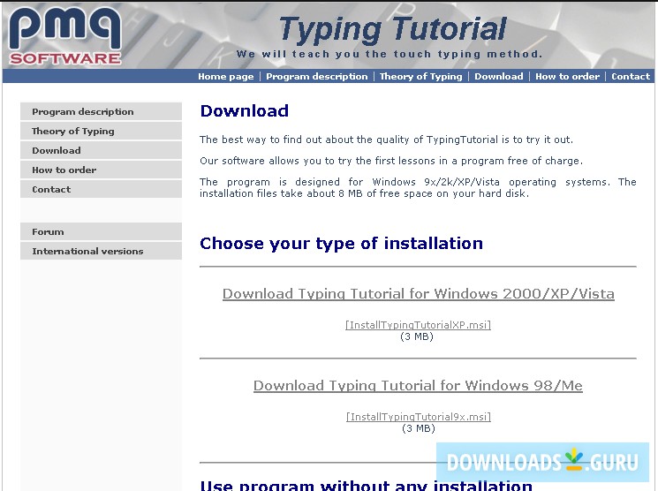Click the Typing Tutorial banner title
Screen dimensions: 658x491
[392, 29]
